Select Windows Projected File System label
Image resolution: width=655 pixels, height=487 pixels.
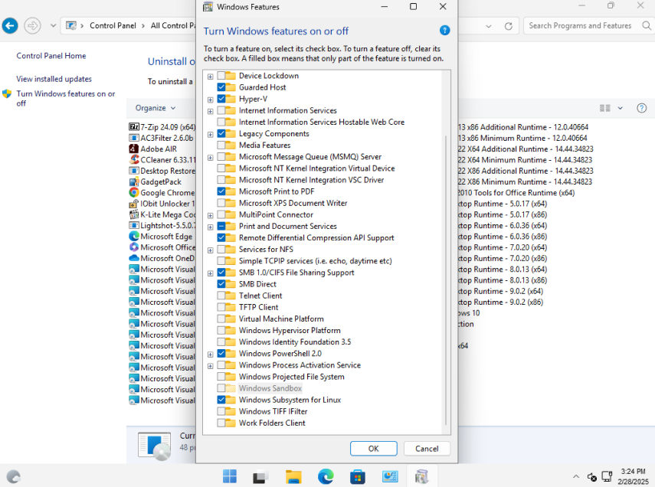point(292,377)
